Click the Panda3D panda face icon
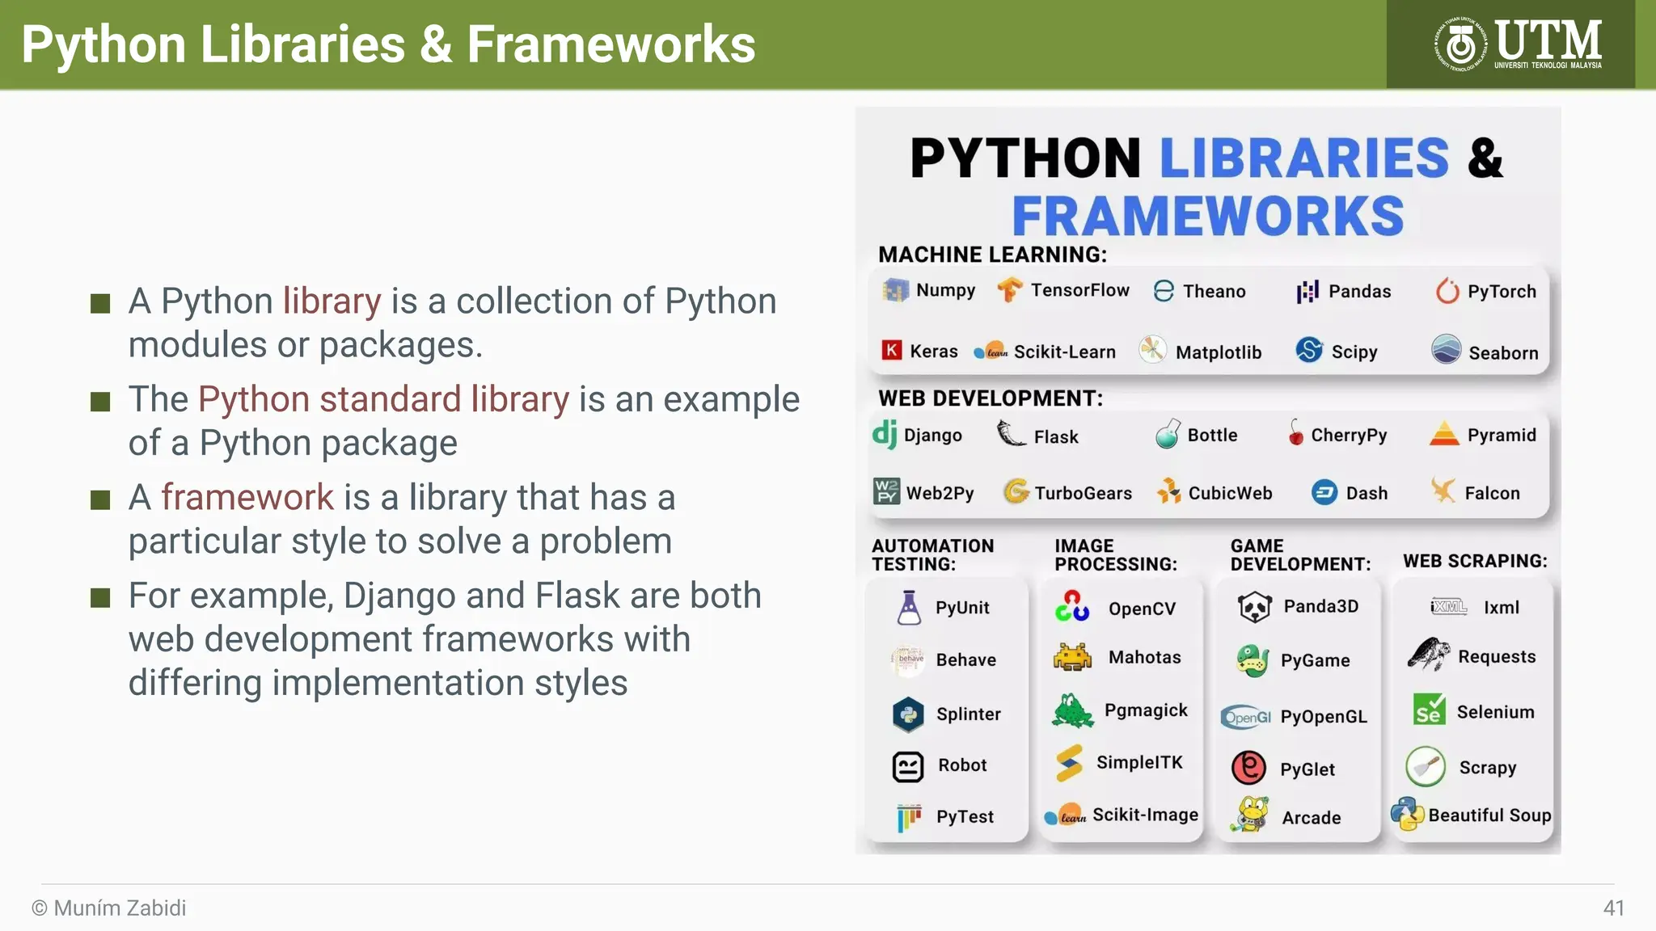1656x931 pixels. pos(1255,607)
